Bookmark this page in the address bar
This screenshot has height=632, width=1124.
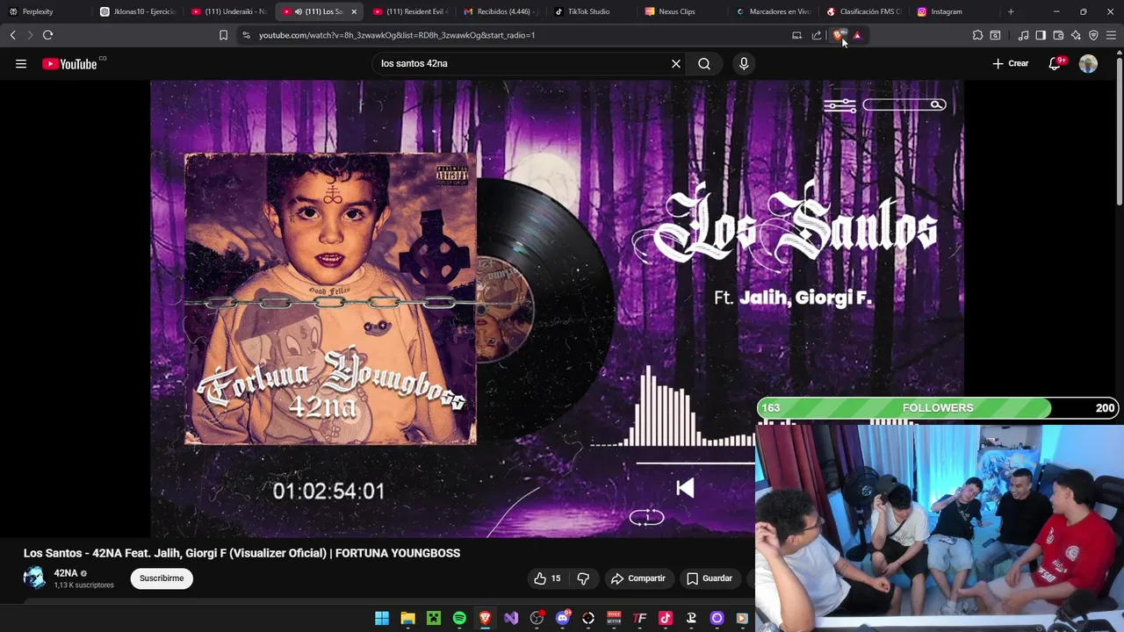[x=223, y=35]
